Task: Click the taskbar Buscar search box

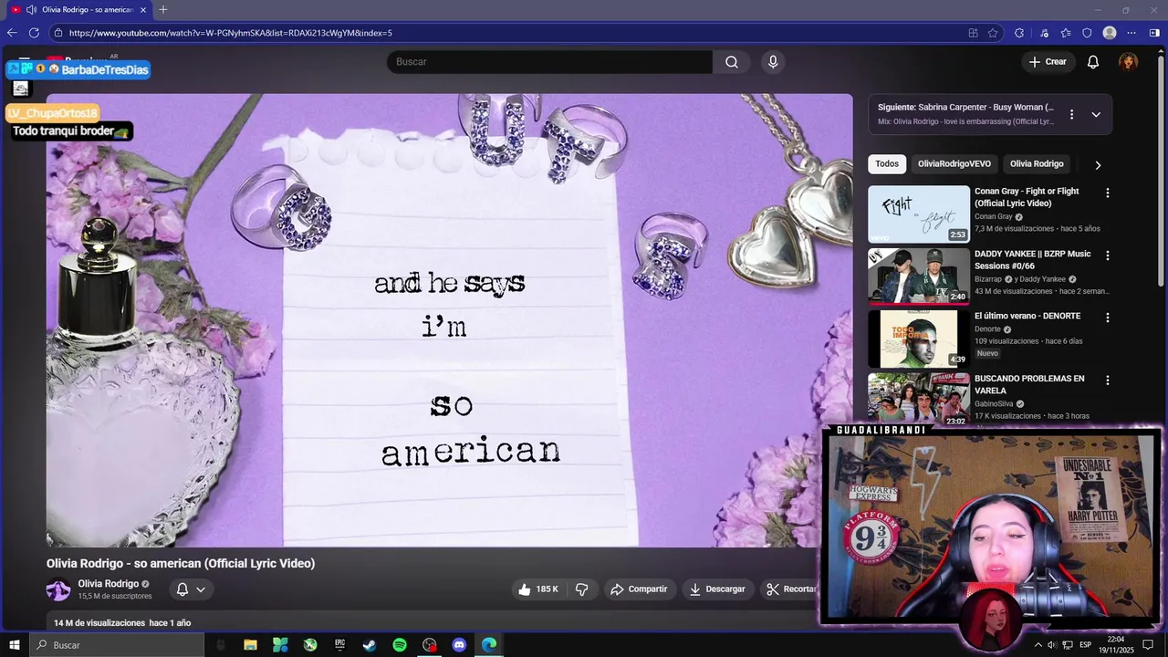Action: 117,645
